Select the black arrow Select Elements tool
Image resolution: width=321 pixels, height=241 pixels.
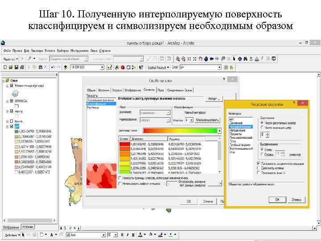[x=234, y=59]
